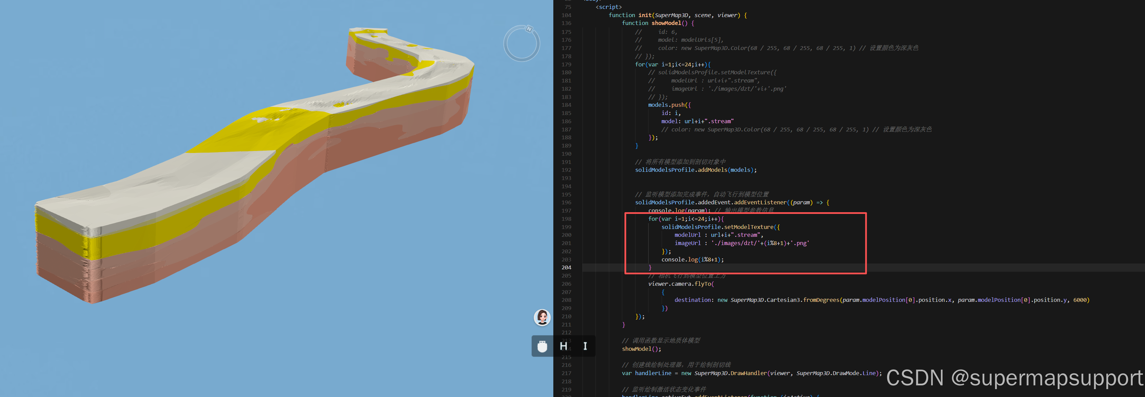Click the <script> tag on line 75
The image size is (1145, 397).
(608, 7)
